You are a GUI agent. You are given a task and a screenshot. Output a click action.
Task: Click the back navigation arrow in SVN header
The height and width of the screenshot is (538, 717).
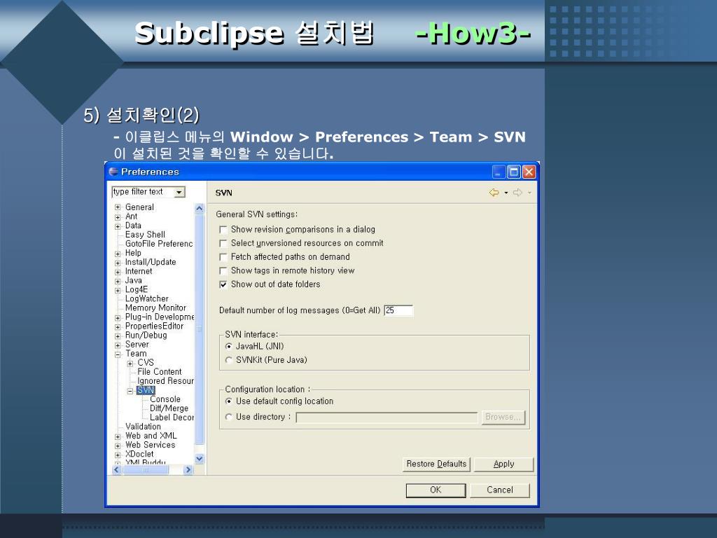[494, 193]
